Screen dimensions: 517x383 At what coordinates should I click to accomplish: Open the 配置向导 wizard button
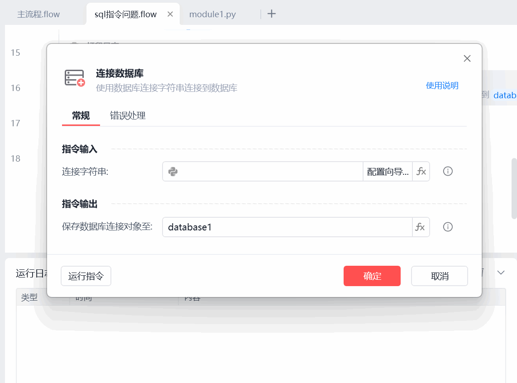(388, 172)
